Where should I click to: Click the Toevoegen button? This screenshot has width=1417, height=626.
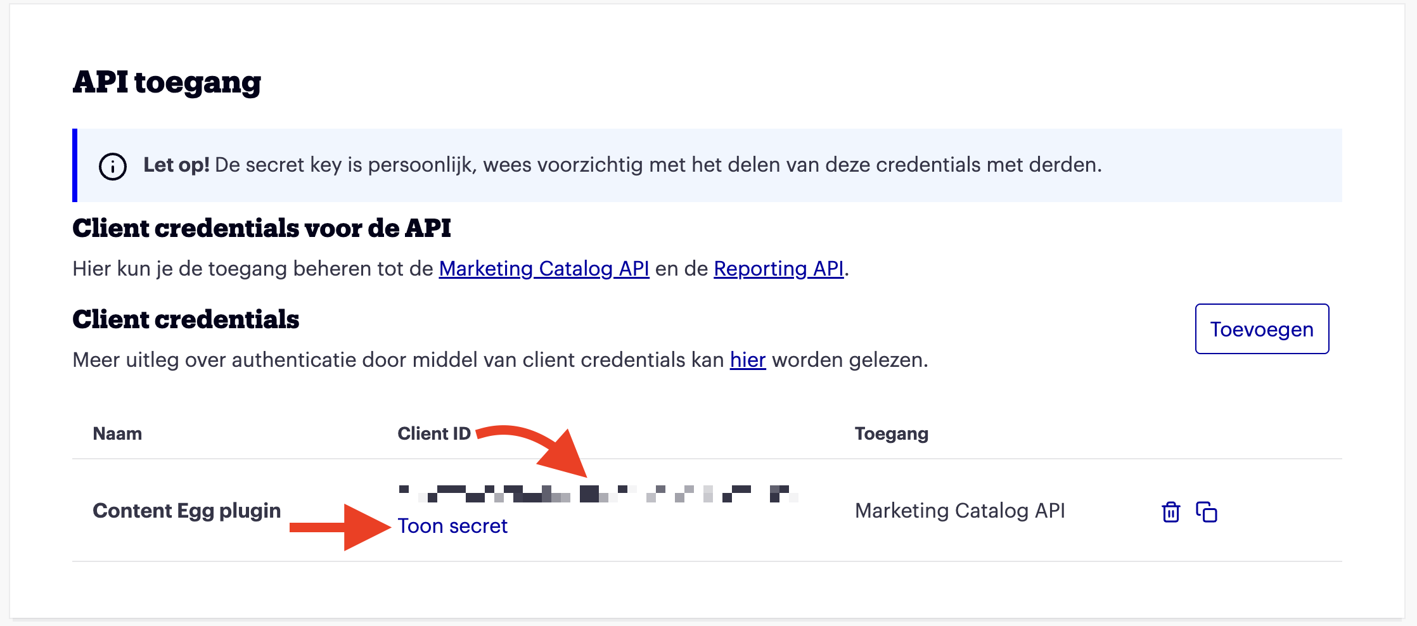click(x=1261, y=329)
